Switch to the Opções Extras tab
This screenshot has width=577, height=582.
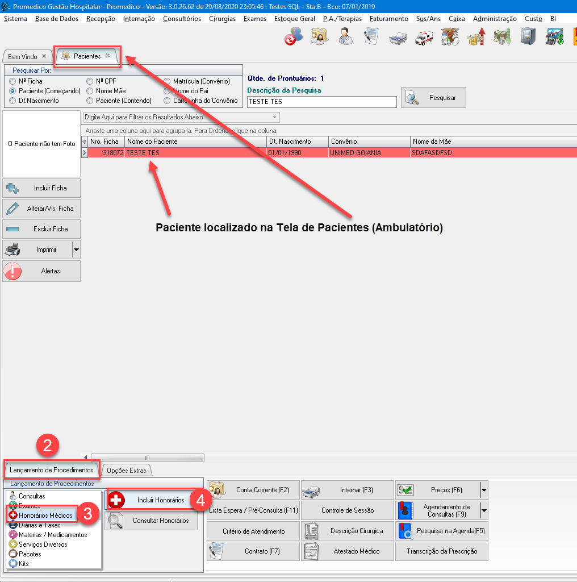coord(126,470)
